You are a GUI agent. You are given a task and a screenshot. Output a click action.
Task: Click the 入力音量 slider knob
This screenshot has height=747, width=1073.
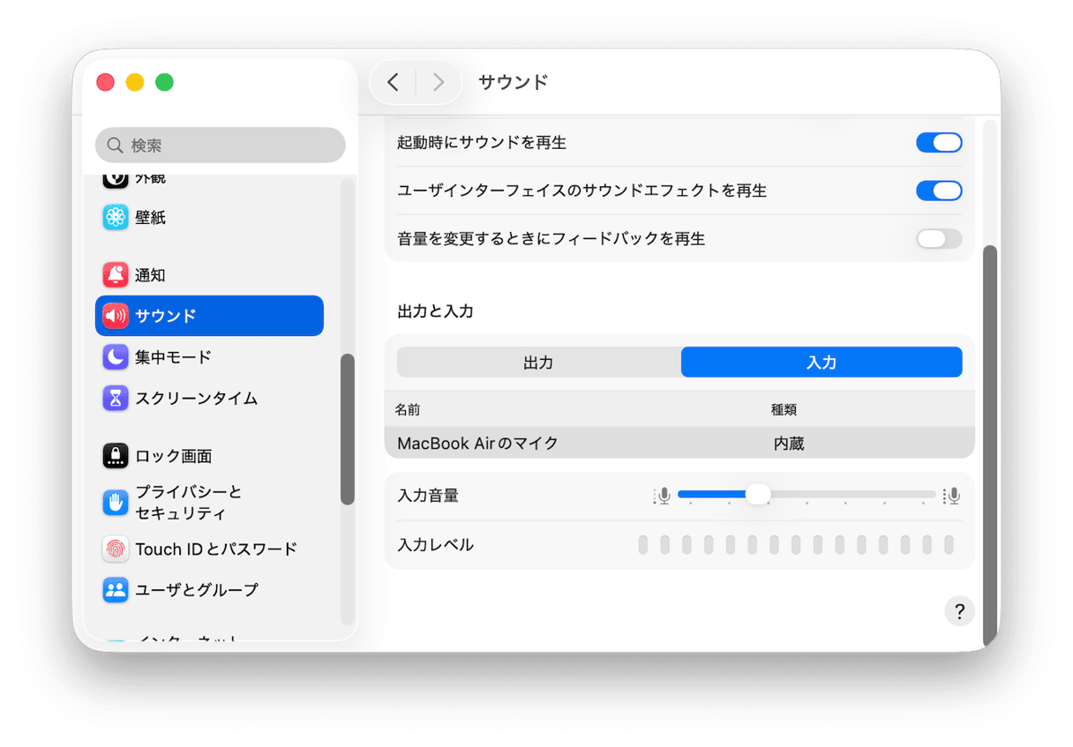758,495
